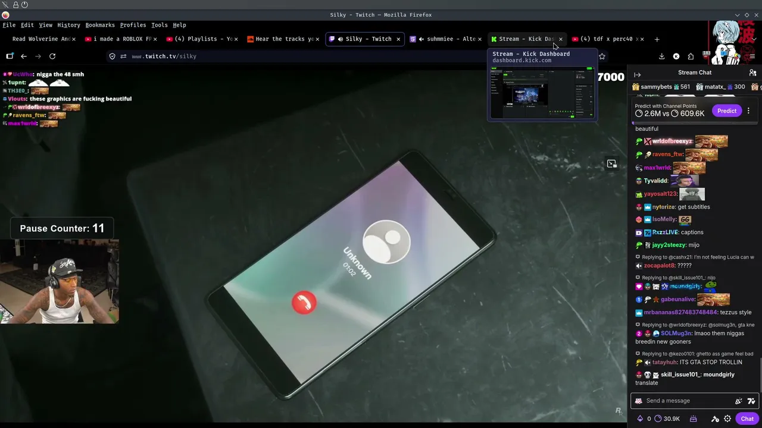Bookmark this page with the star icon
This screenshot has width=762, height=428.
click(x=602, y=56)
